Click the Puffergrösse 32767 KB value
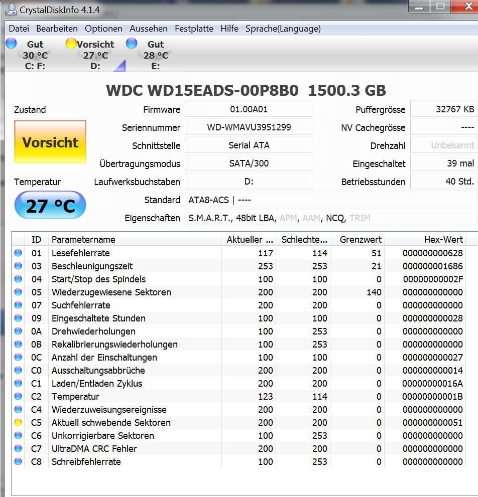The height and width of the screenshot is (497, 478). [444, 109]
